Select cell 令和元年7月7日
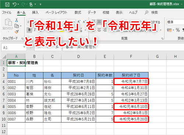This screenshot has width=184, height=135. [131, 82]
